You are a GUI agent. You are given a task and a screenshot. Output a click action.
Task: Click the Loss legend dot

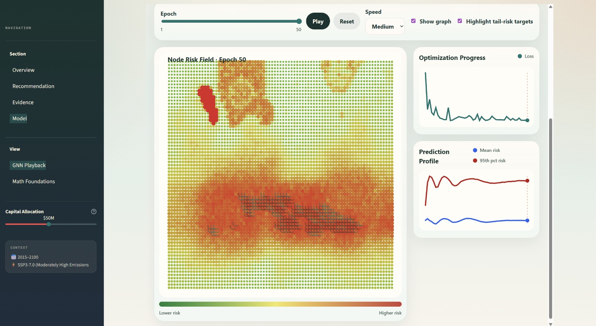point(520,56)
